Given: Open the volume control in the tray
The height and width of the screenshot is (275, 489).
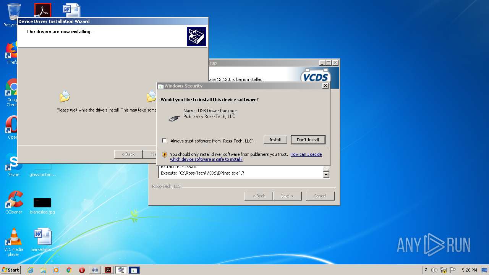Looking at the screenshot, I should tap(434, 270).
